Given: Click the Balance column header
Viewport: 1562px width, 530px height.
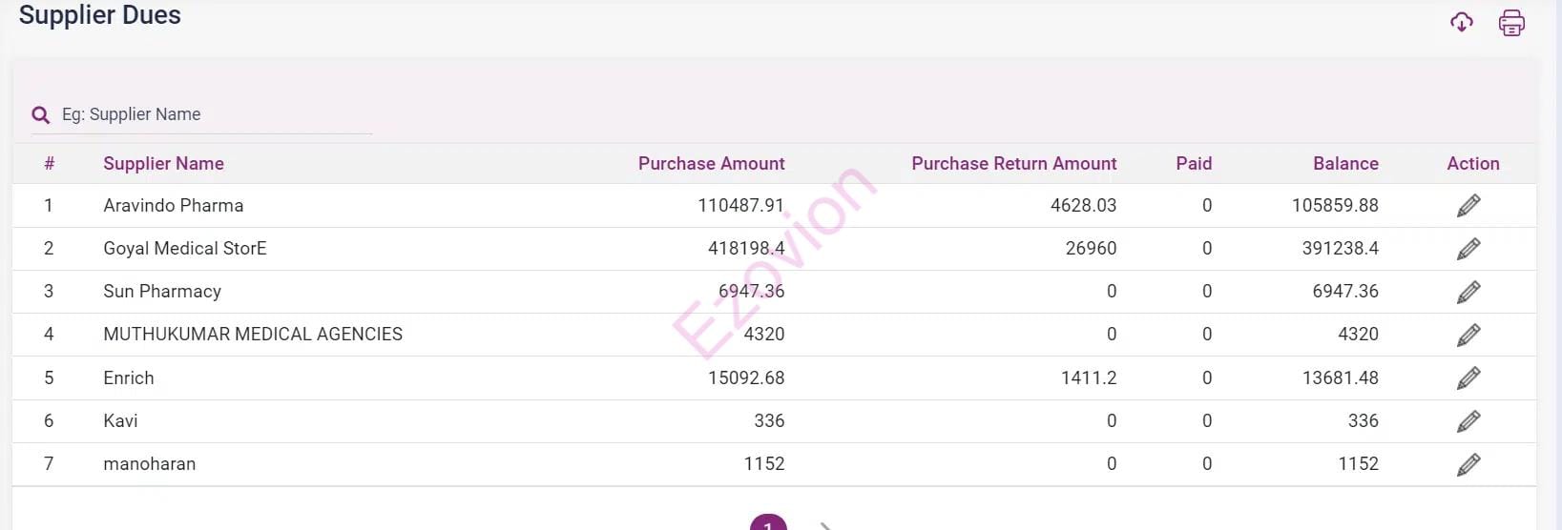Looking at the screenshot, I should coord(1344,164).
